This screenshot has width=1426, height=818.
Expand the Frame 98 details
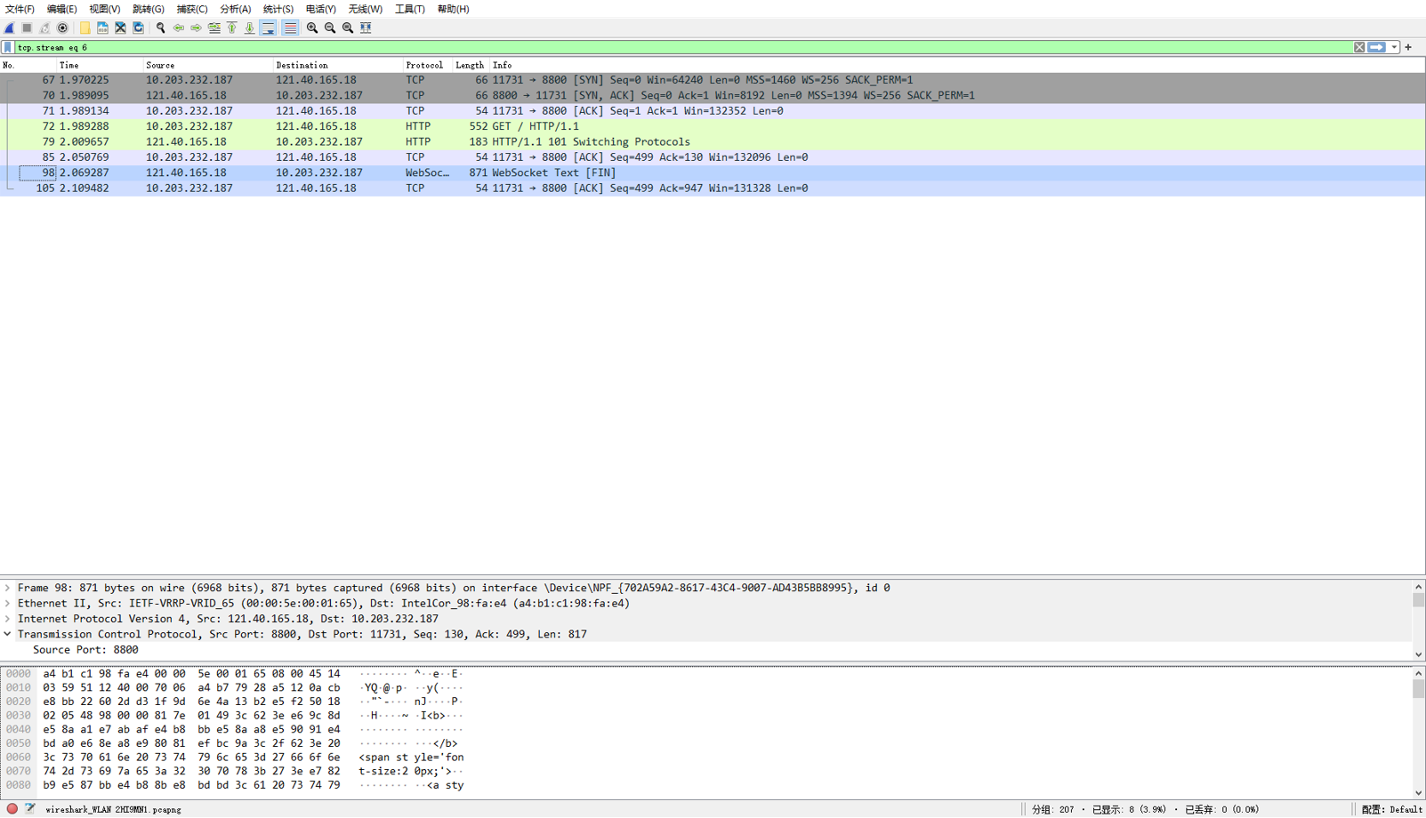pyautogui.click(x=8, y=588)
